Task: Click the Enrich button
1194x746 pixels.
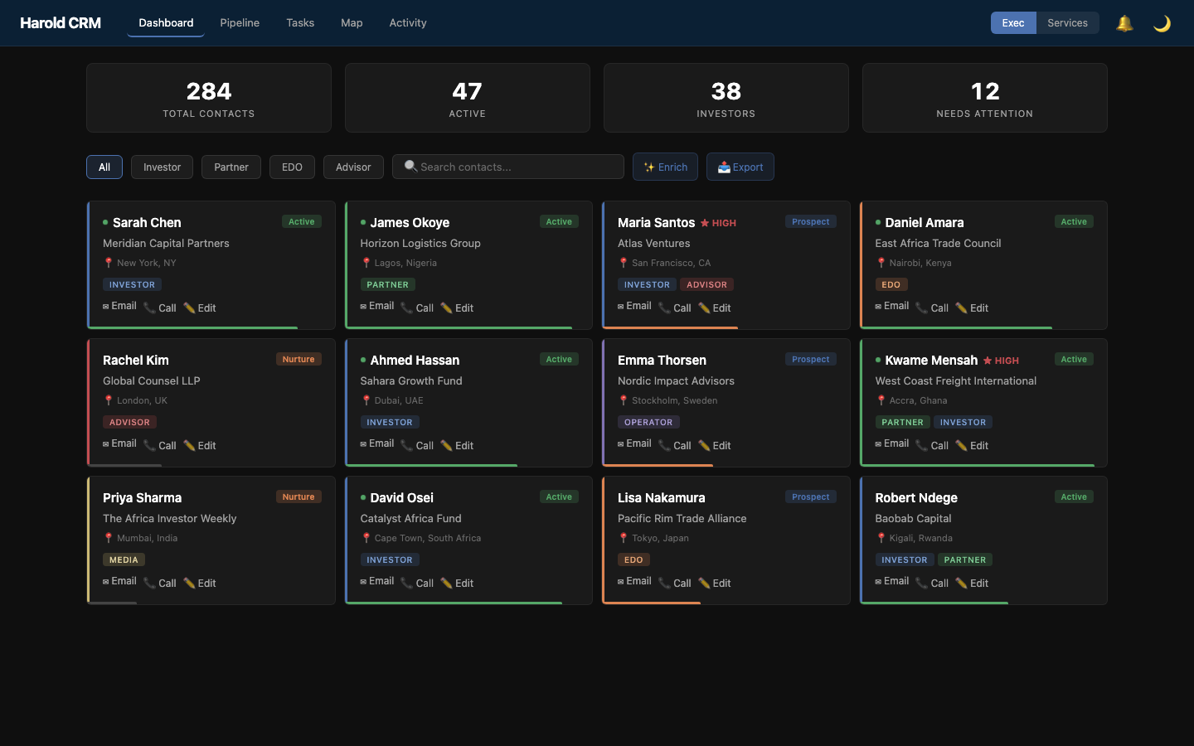Action: tap(665, 167)
